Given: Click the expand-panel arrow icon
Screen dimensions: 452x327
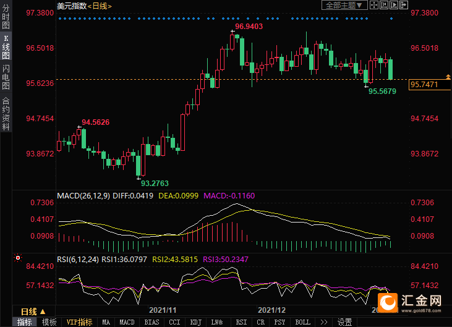Looking at the screenshot, I should coord(404,5).
